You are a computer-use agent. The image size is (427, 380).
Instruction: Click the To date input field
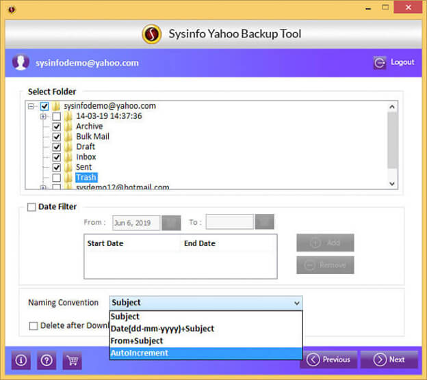click(229, 222)
